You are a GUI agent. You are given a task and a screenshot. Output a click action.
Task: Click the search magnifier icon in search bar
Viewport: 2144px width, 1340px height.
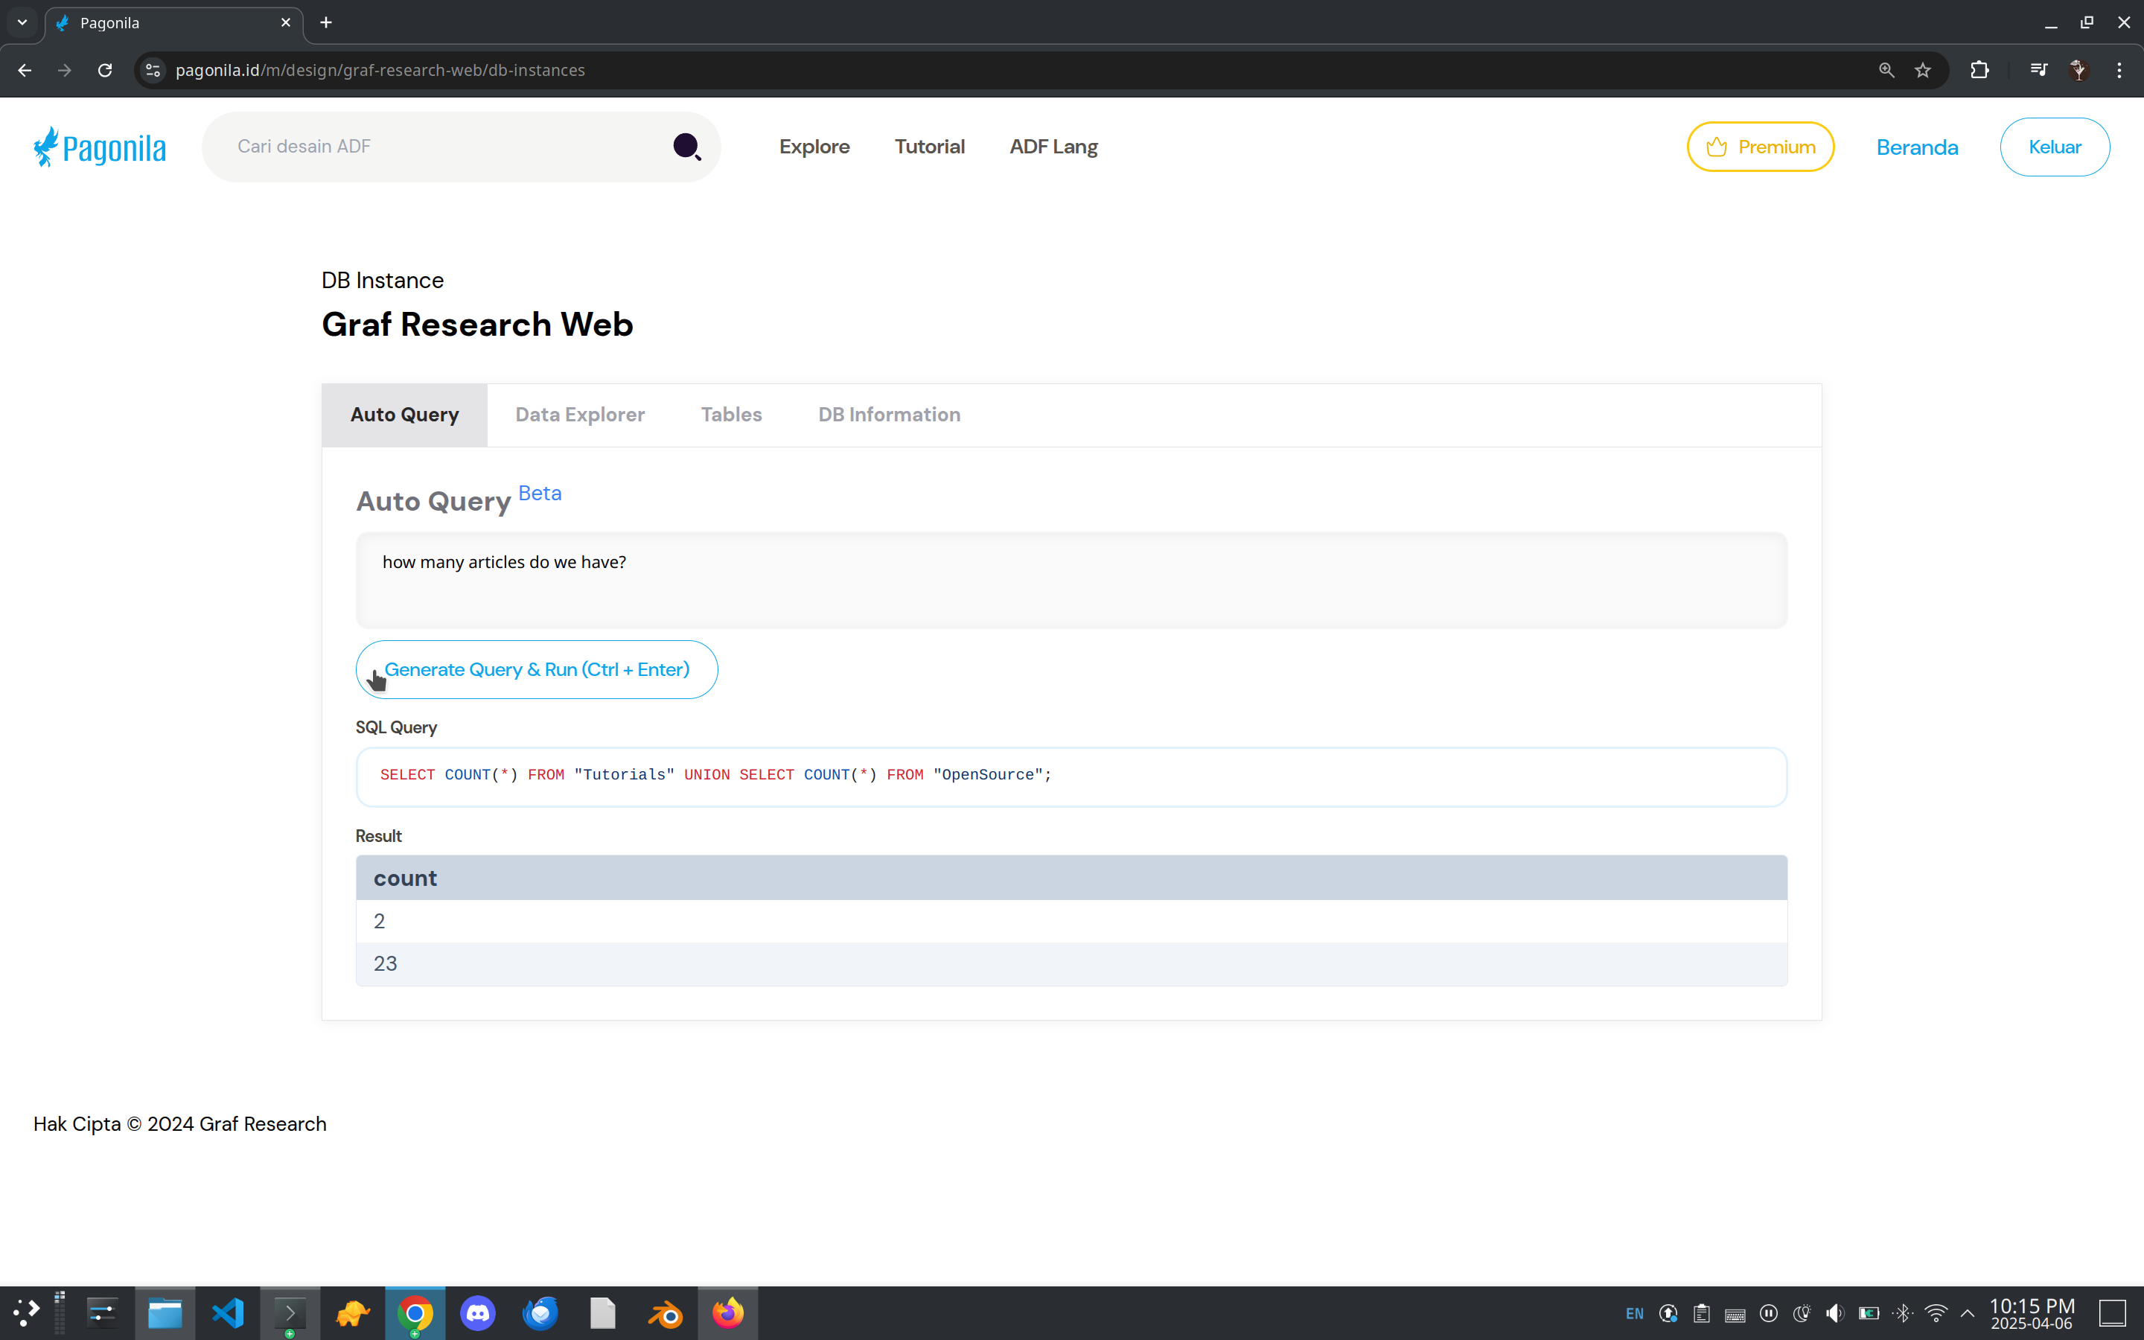pyautogui.click(x=686, y=146)
